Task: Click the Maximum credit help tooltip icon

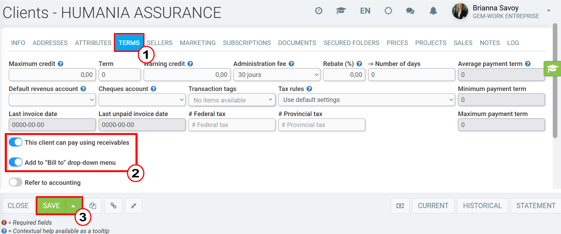Action: coord(60,64)
